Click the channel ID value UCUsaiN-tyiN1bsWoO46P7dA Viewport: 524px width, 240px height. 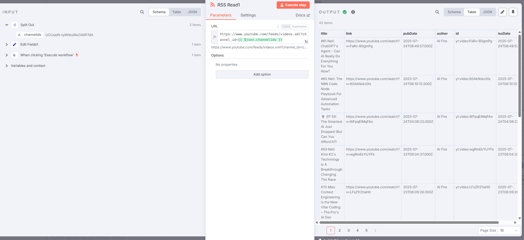[x=69, y=35]
